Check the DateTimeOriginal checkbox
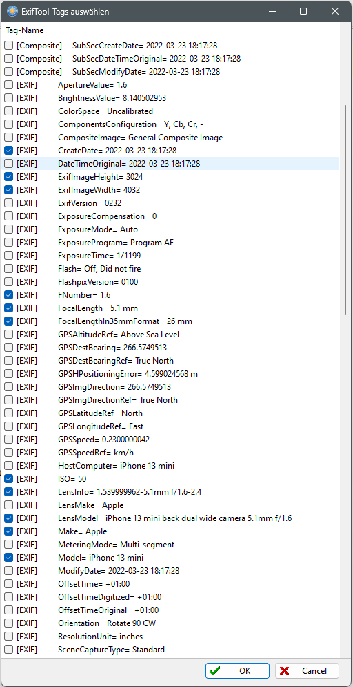The width and height of the screenshot is (353, 687). pos(9,164)
